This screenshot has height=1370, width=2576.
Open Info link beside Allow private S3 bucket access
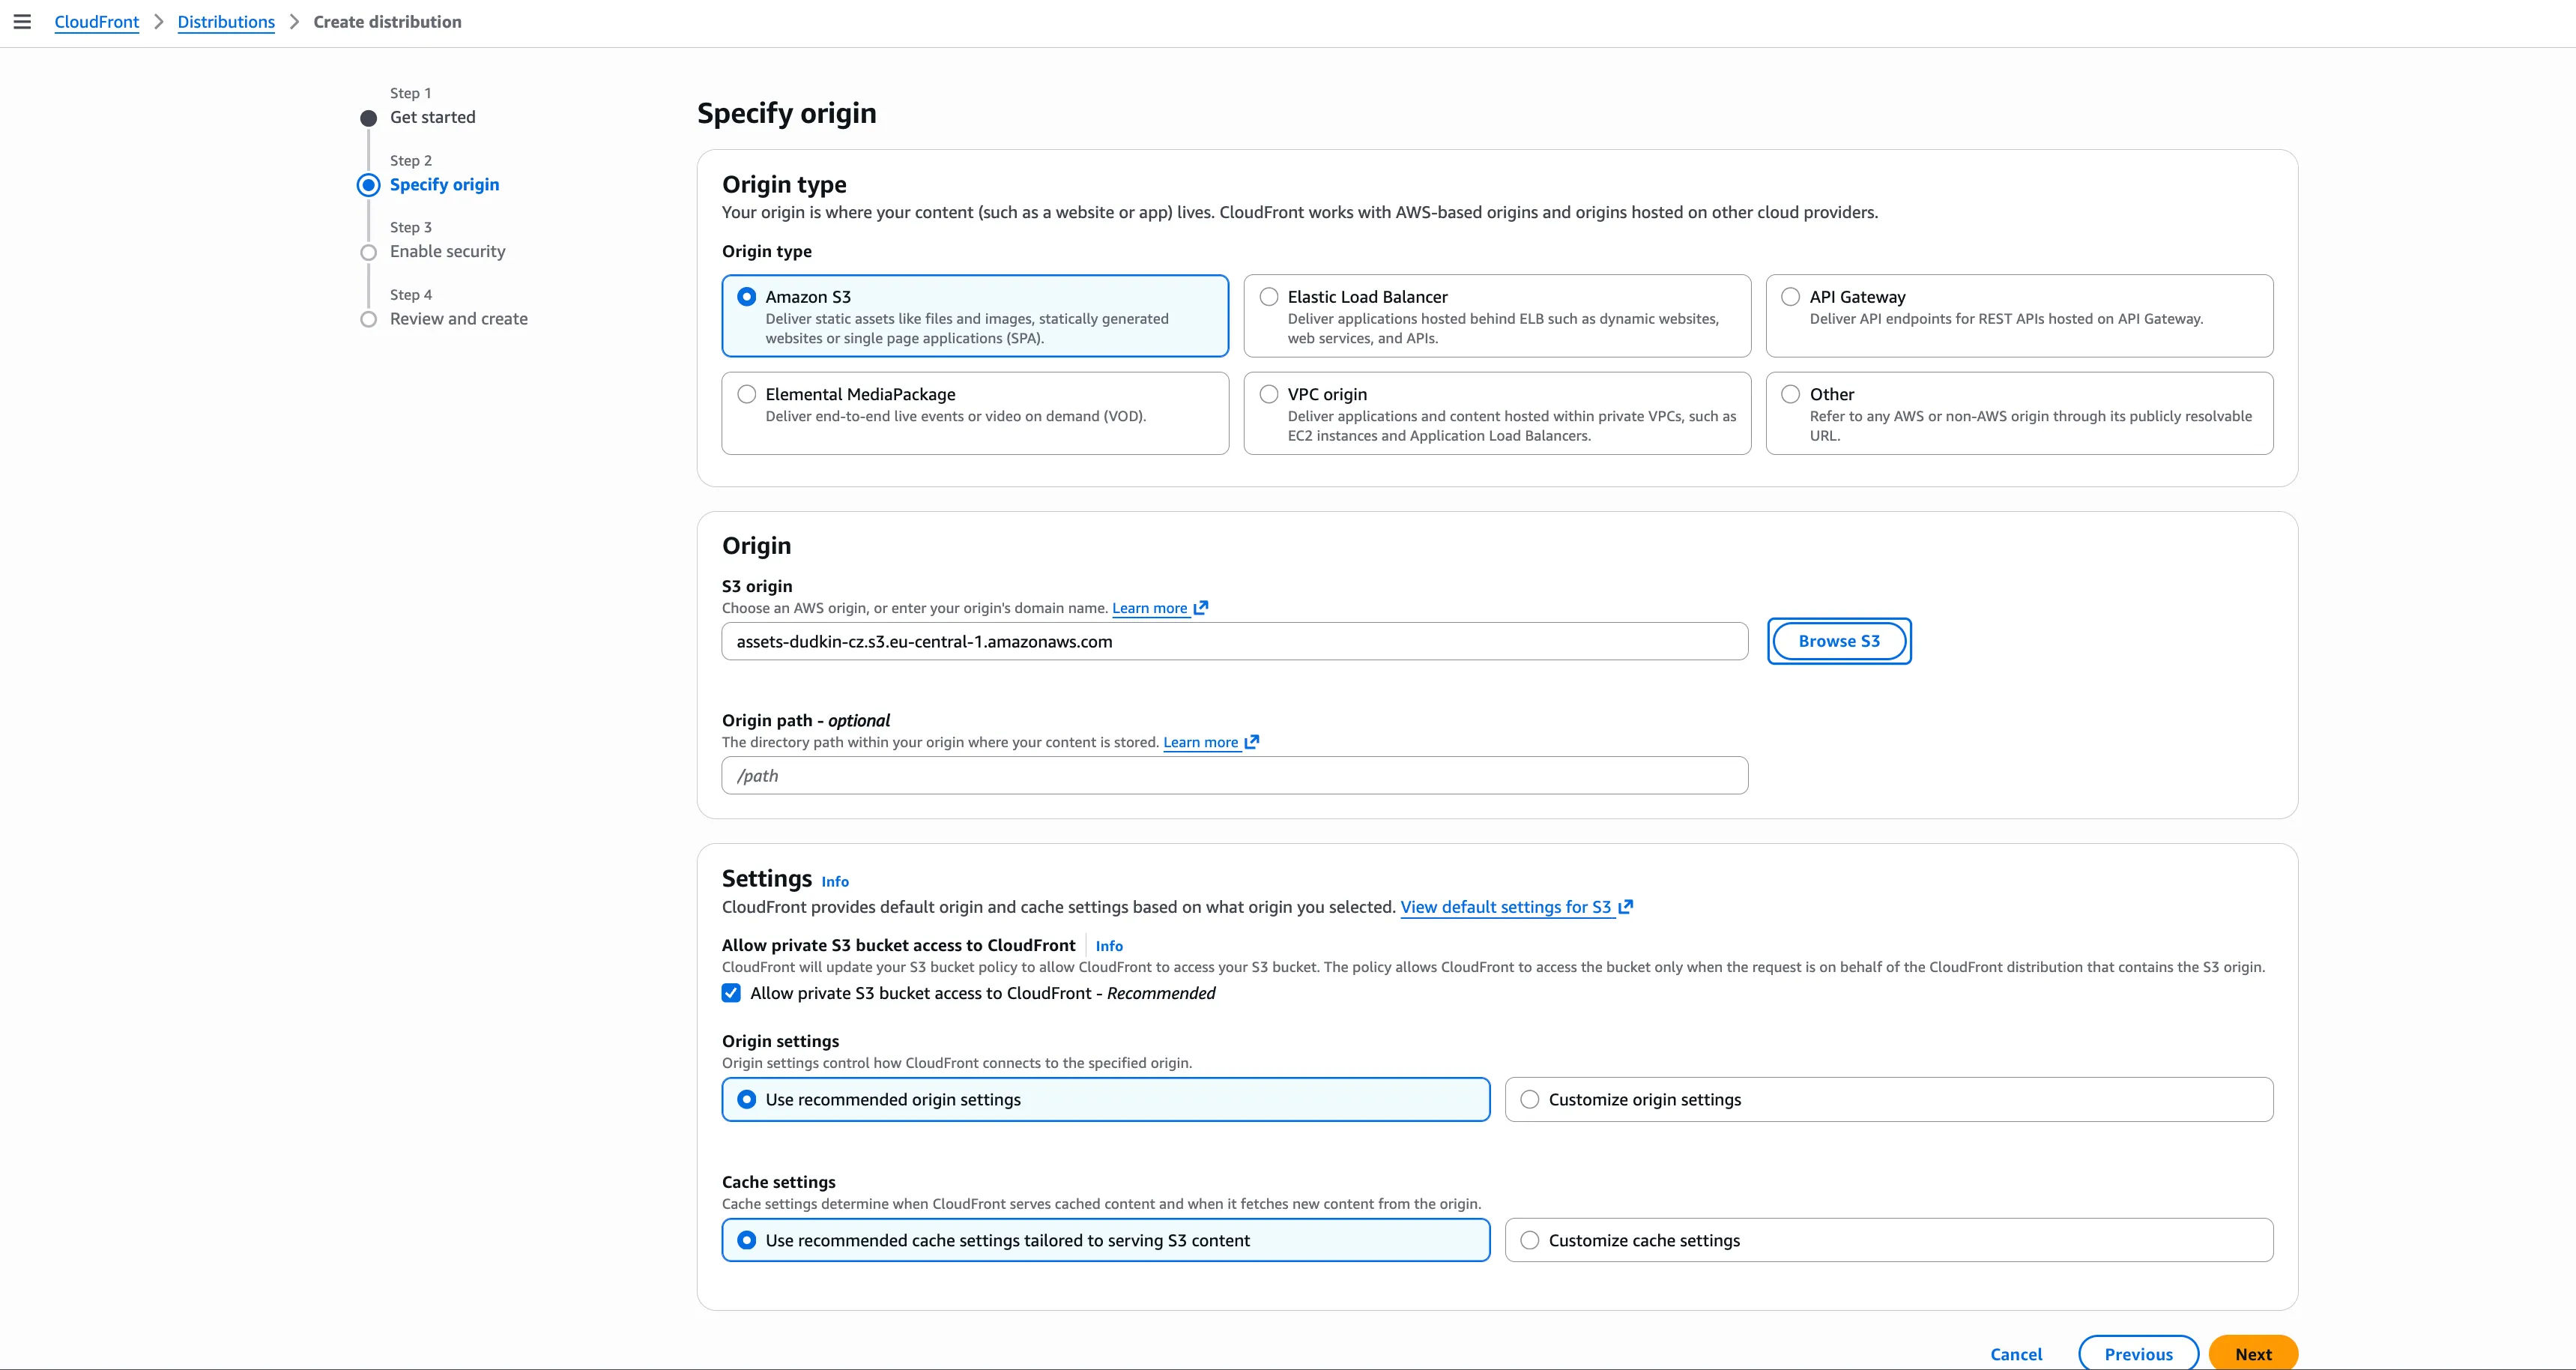(1109, 946)
